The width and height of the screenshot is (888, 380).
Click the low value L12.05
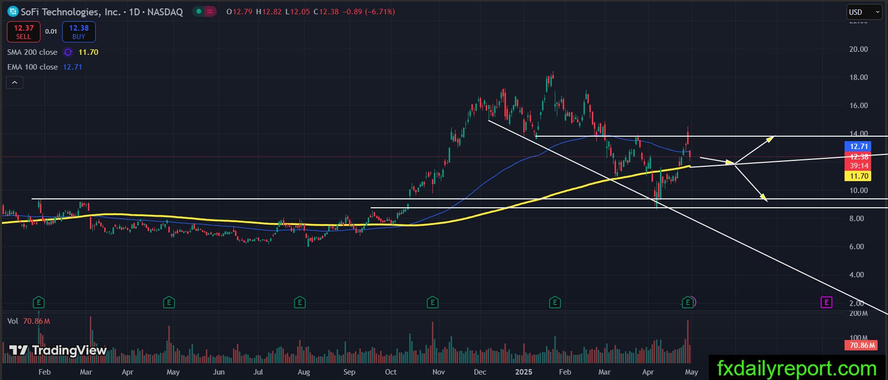(298, 12)
